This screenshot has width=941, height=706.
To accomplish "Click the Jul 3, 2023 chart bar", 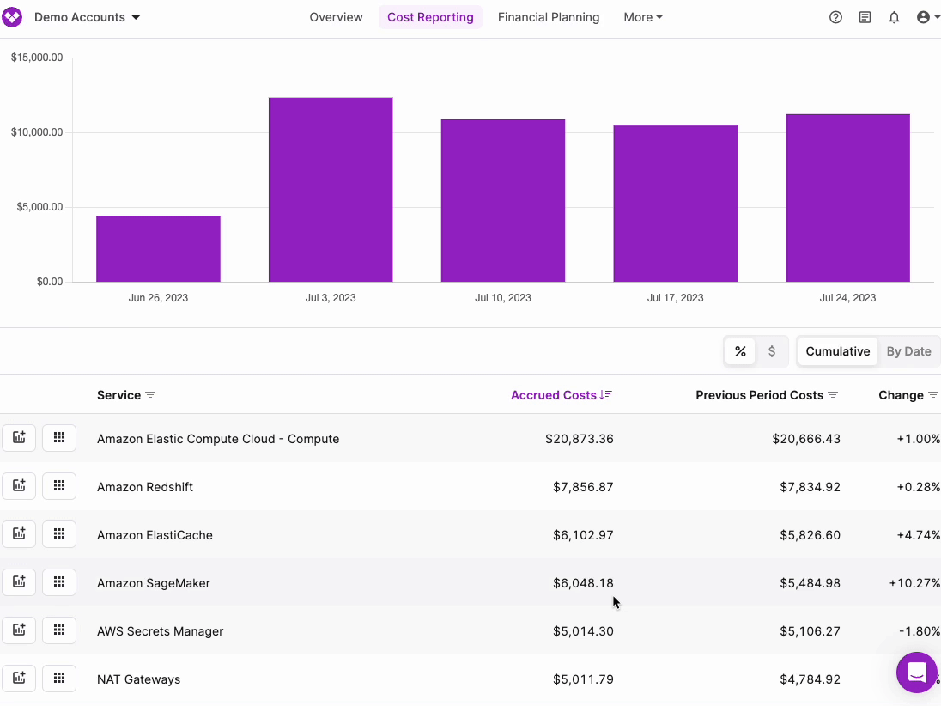I will (x=331, y=190).
